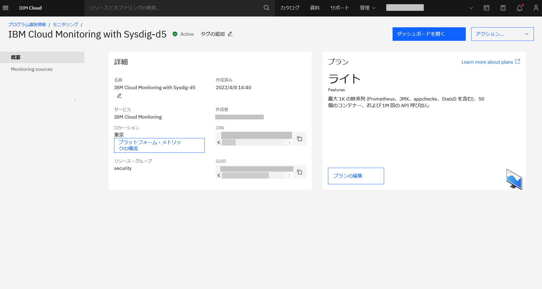
Task: Open the アクション... dropdown
Action: (x=502, y=34)
